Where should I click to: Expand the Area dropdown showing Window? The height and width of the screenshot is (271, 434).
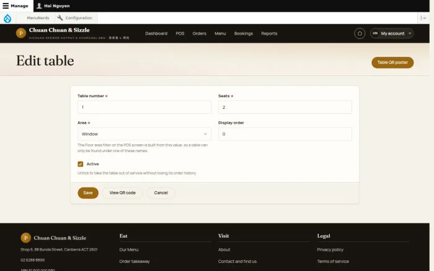point(144,134)
